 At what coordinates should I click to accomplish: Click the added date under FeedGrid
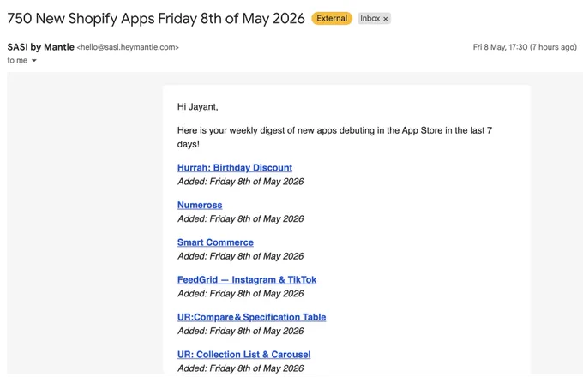(240, 294)
